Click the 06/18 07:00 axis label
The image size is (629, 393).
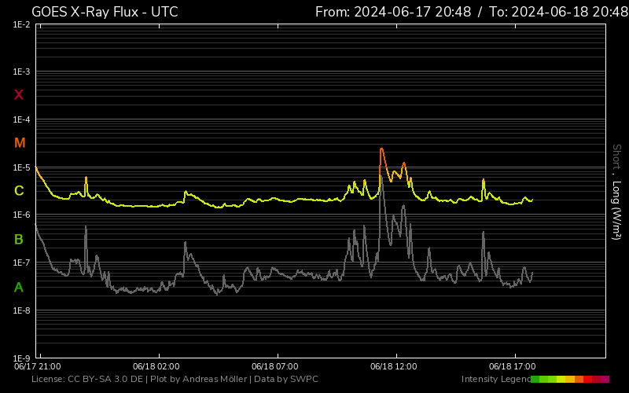tap(274, 366)
